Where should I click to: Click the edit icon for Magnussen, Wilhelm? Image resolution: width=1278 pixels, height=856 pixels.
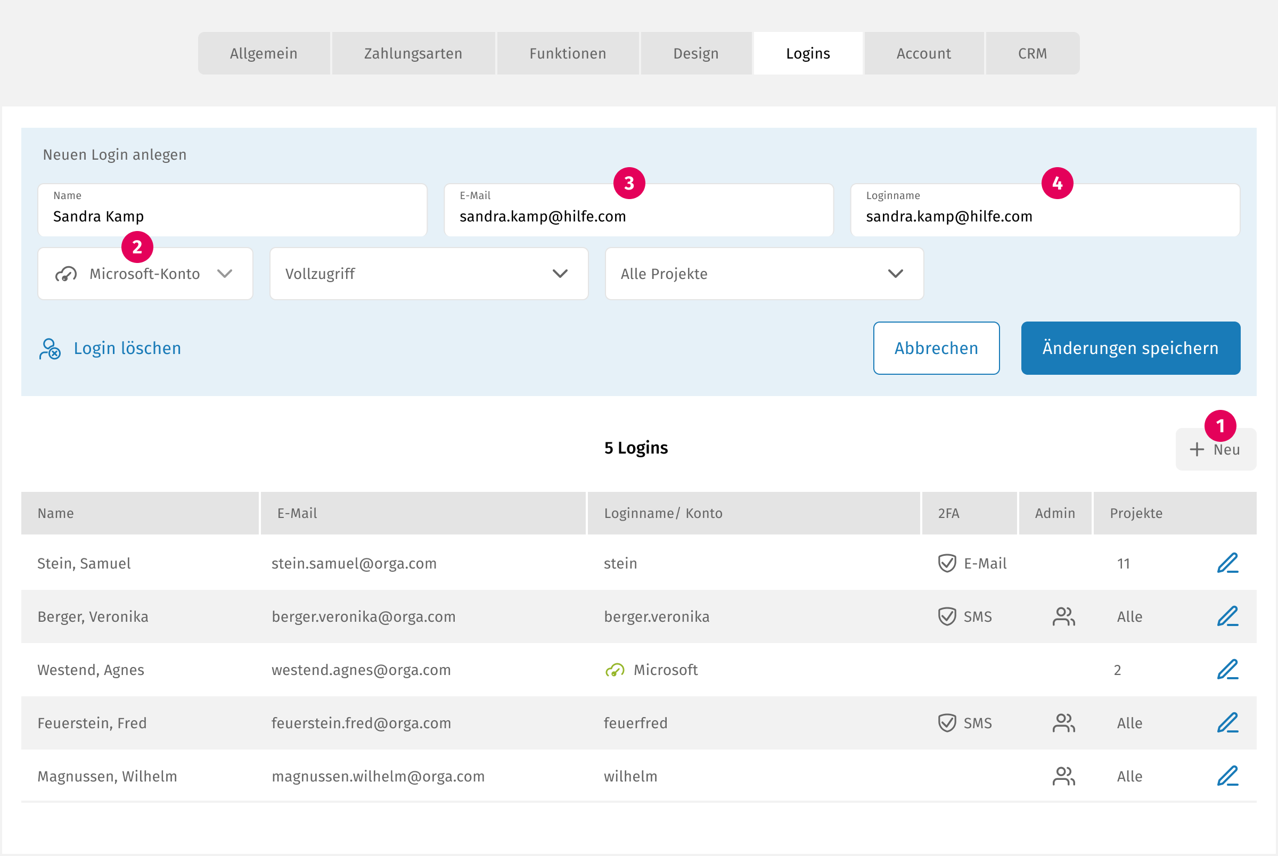(1227, 776)
